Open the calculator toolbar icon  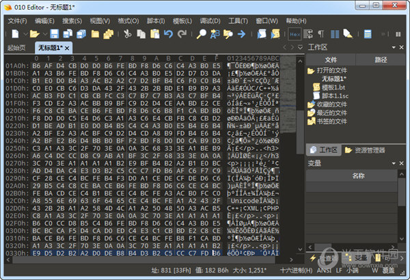pyautogui.click(x=368, y=34)
